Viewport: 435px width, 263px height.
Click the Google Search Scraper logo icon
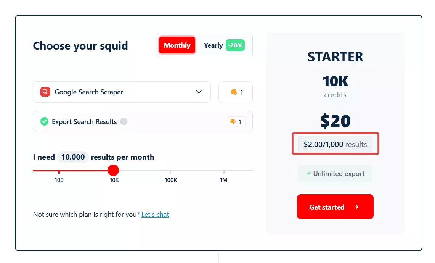(x=45, y=92)
